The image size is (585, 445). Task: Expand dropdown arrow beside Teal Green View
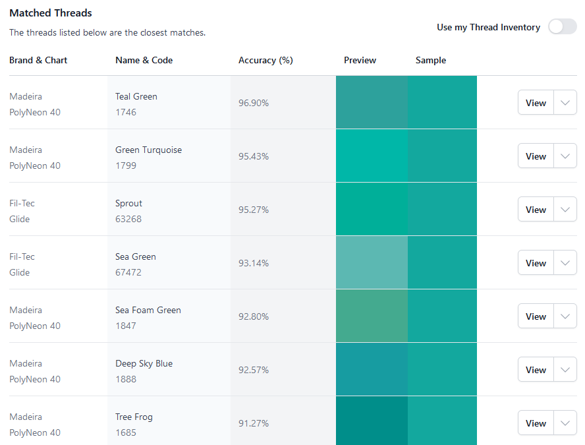(565, 103)
